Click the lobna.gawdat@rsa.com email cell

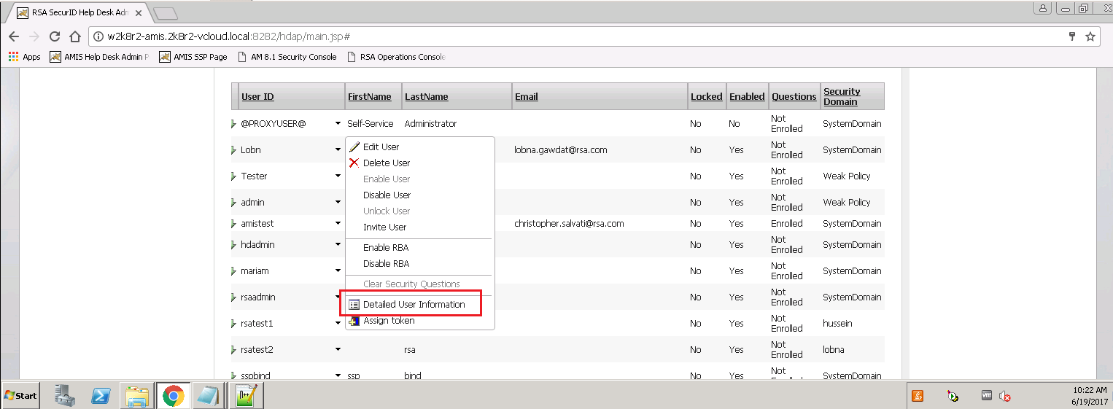[560, 150]
